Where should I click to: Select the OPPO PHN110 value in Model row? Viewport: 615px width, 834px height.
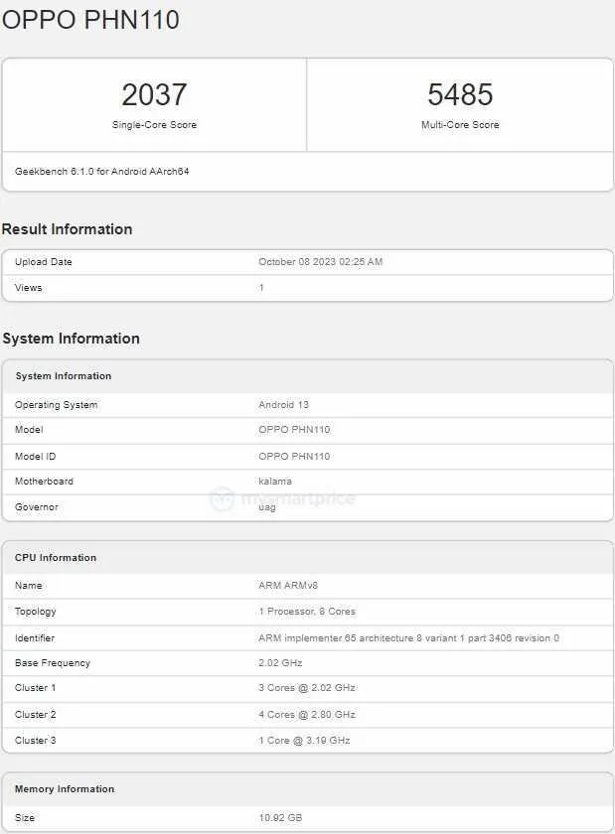[294, 429]
